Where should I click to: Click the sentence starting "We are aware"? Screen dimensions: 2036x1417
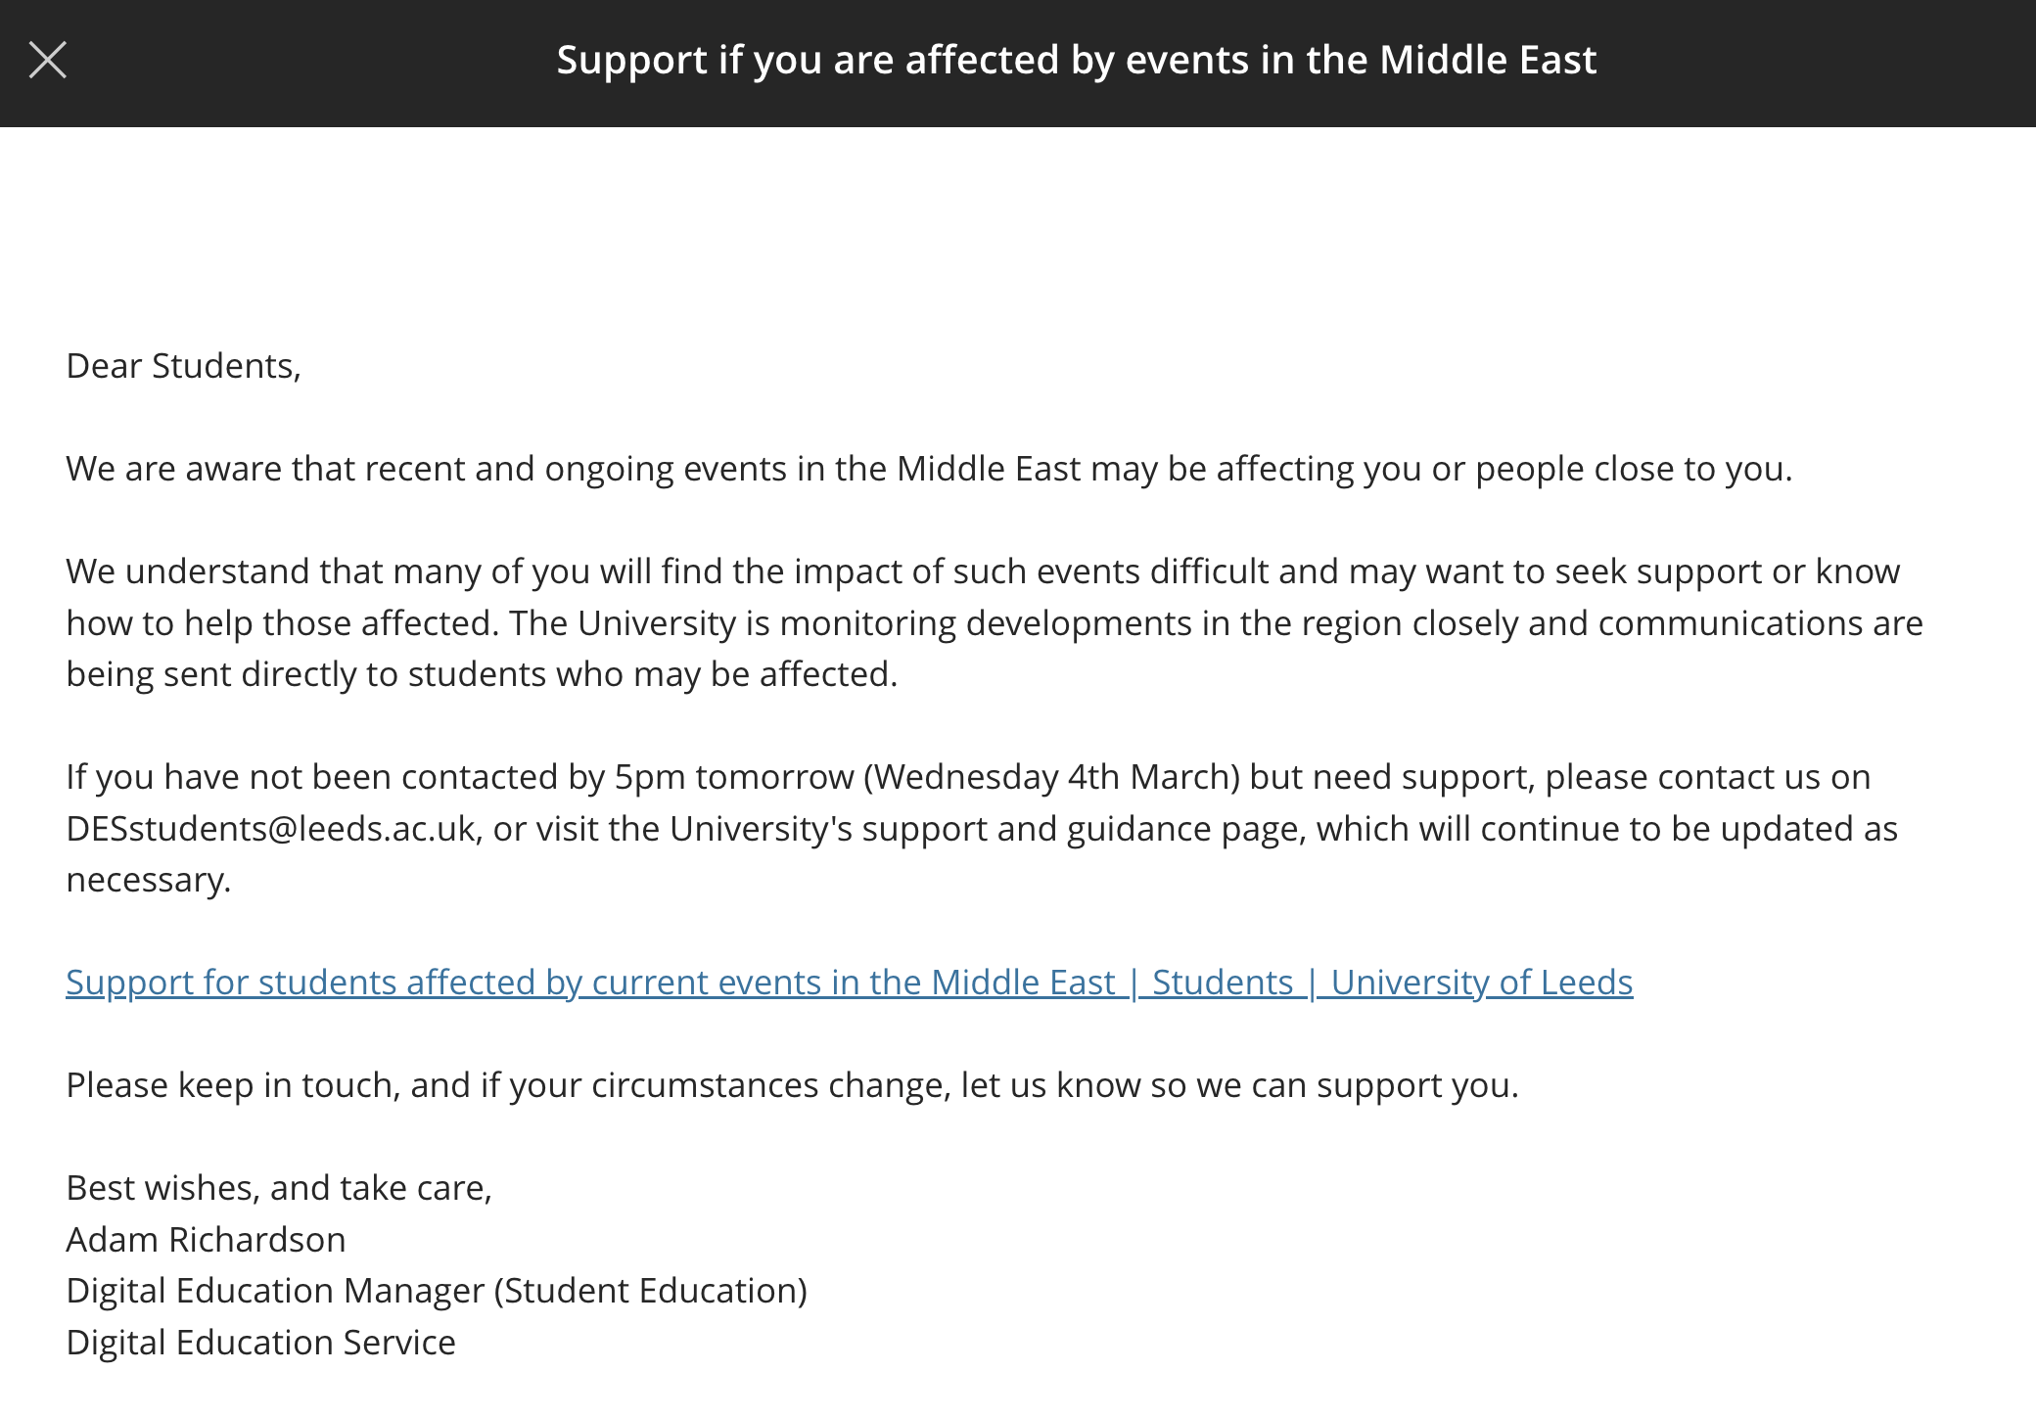(x=928, y=469)
